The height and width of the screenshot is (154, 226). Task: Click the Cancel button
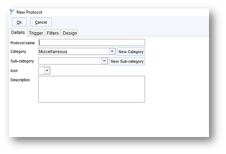(41, 22)
